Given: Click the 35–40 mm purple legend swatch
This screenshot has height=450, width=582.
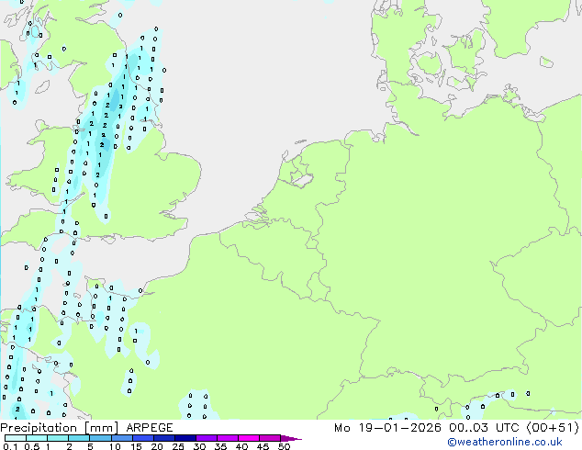Looking at the screenshot, I should [x=227, y=438].
